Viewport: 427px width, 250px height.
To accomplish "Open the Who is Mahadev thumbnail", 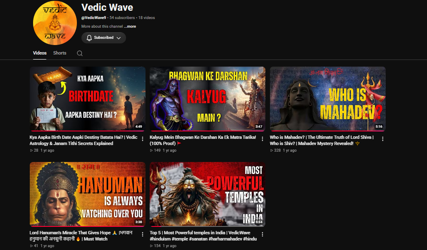I will pos(328,99).
